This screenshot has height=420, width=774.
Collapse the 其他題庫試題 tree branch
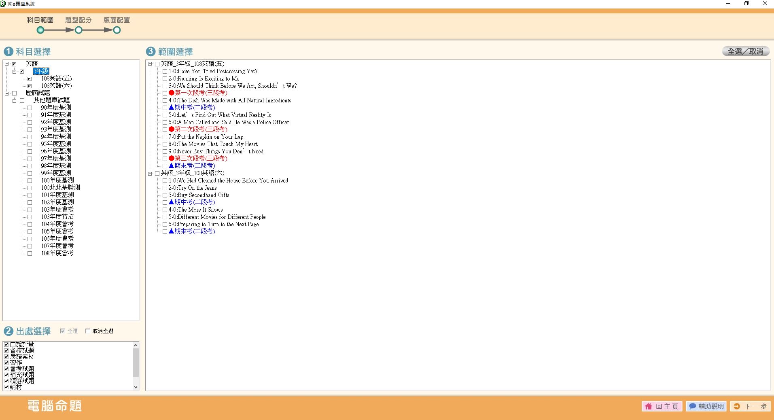pyautogui.click(x=14, y=100)
